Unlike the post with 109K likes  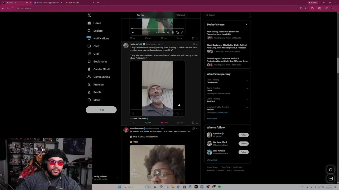[164, 123]
